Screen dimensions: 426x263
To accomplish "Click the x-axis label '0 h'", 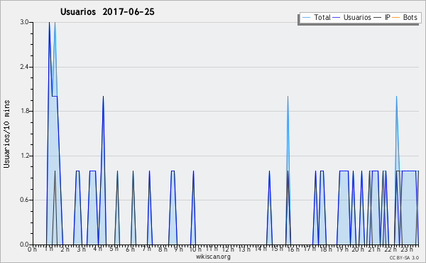I will 32,249.
